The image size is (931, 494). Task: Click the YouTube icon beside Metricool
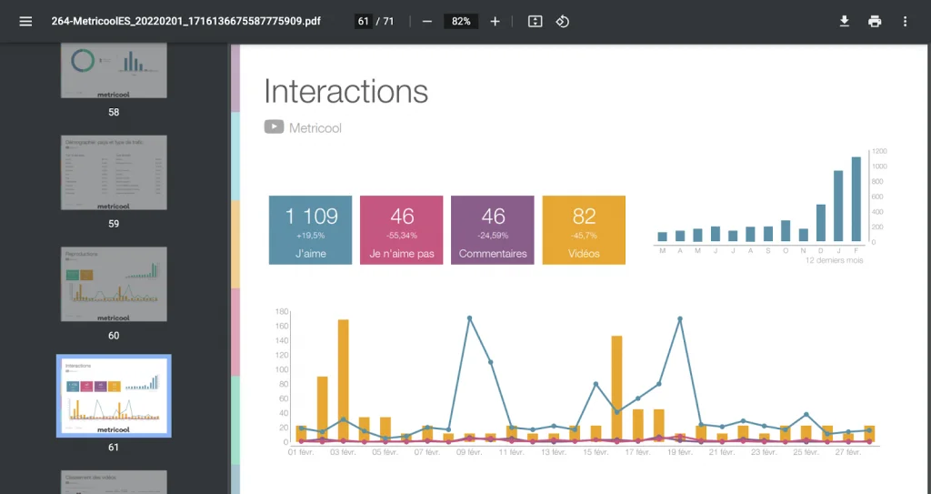(x=274, y=127)
